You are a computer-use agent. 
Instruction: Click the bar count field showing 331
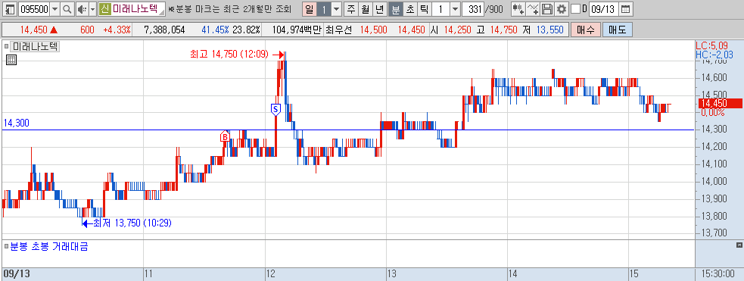[x=472, y=8]
